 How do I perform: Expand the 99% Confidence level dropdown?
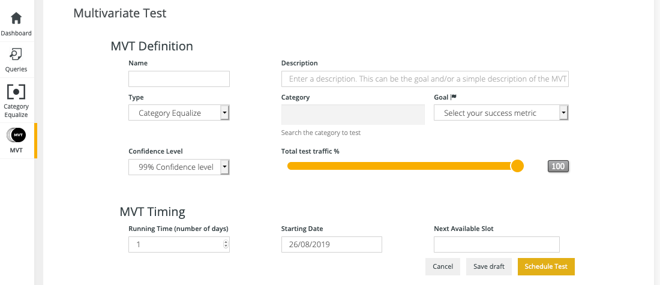[x=179, y=167]
